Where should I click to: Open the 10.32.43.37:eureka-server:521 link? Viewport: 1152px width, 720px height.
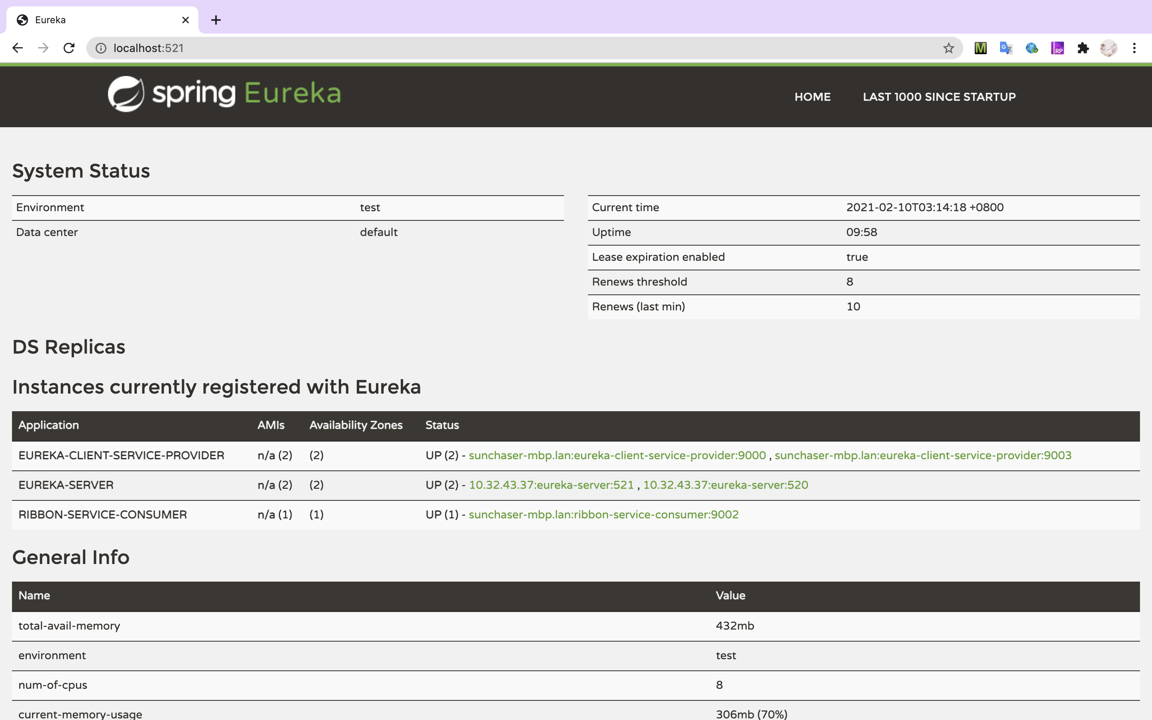(x=551, y=485)
